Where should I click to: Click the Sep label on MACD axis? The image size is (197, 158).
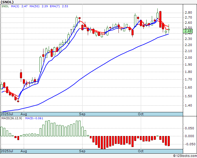(82, 151)
